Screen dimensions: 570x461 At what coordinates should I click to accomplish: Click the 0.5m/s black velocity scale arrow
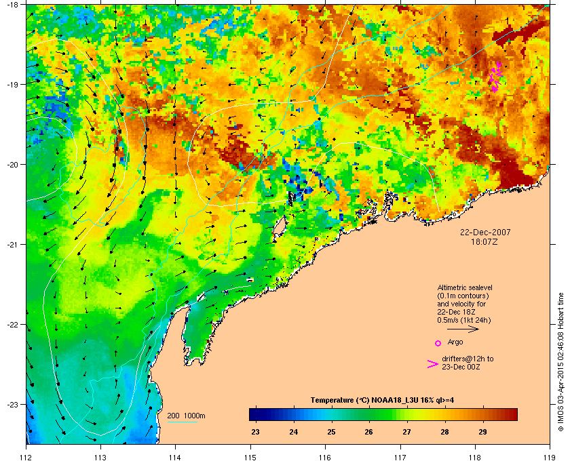click(x=463, y=329)
